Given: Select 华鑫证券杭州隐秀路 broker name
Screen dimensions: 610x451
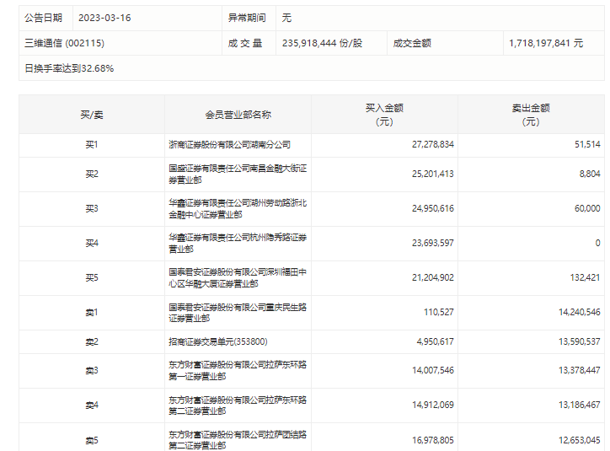Looking at the screenshot, I should coord(238,244).
